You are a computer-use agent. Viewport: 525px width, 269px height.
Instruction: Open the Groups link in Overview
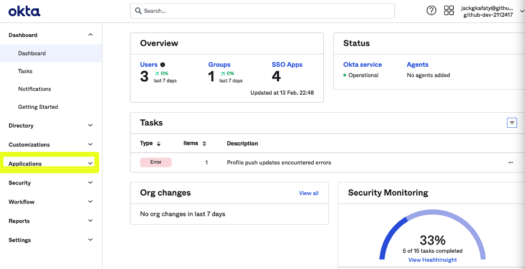coord(219,64)
